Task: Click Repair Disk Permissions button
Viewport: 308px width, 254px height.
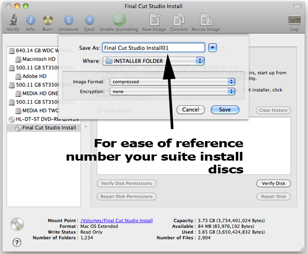Action: 126,197
